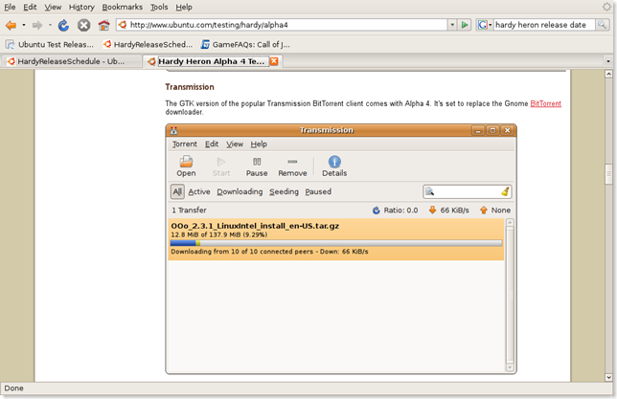Follow the BitTorrent link

(545, 103)
